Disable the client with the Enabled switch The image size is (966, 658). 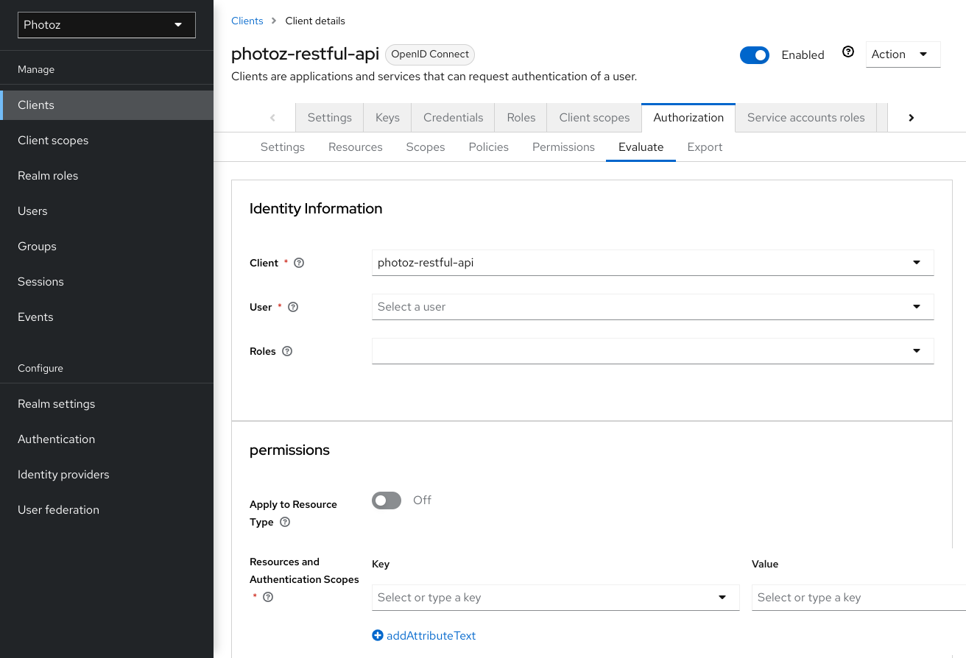pos(754,55)
